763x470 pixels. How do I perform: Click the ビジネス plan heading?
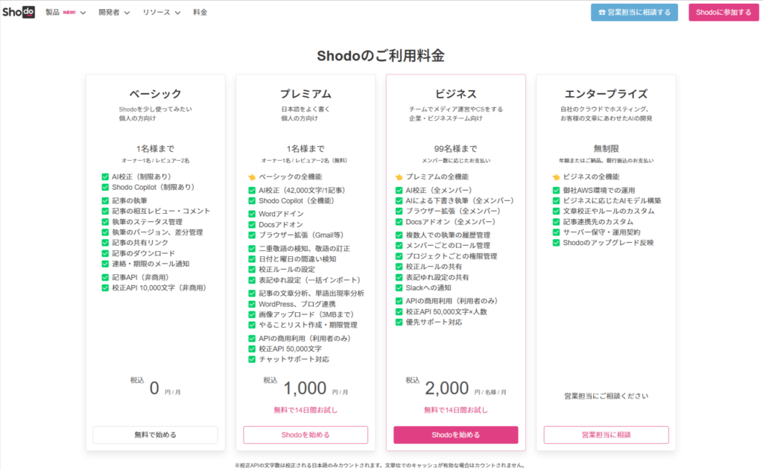pyautogui.click(x=456, y=94)
